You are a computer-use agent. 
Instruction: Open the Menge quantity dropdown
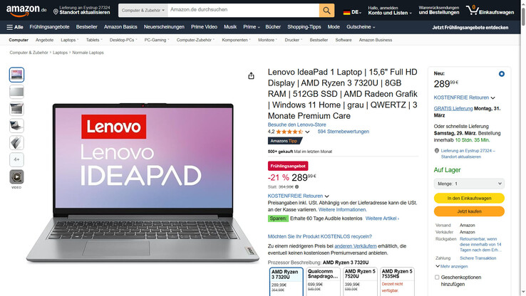pos(469,184)
